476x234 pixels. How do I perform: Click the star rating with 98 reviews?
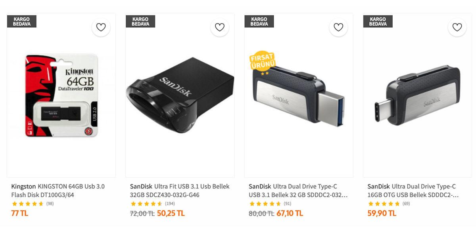click(28, 204)
